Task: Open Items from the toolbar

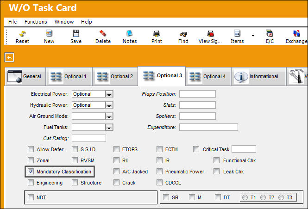Action: pyautogui.click(x=237, y=34)
